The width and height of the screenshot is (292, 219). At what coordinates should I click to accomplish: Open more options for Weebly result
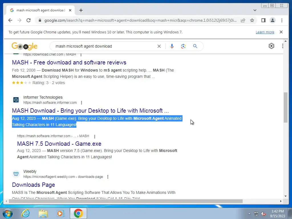(108, 177)
